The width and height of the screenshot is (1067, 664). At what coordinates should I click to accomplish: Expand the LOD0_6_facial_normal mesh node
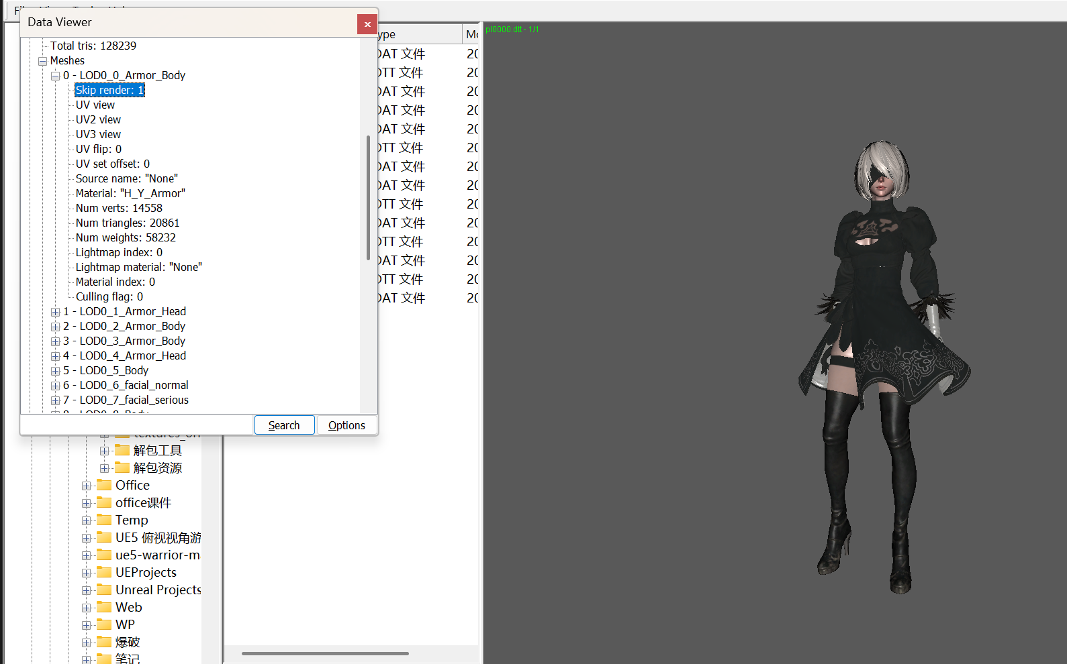coord(56,386)
